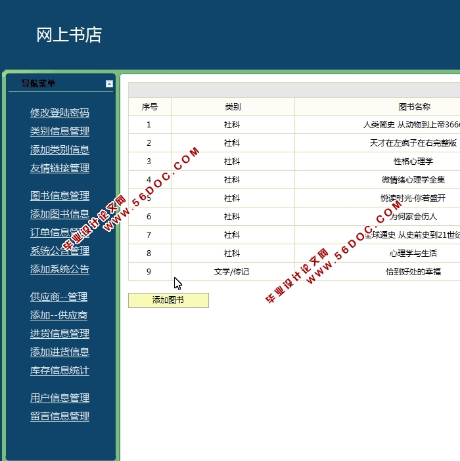Click the 添加图书 button
Viewport: 460px width, 461px height.
[168, 300]
